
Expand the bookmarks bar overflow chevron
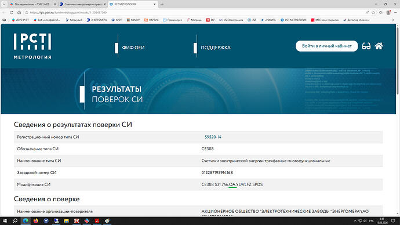[393, 20]
